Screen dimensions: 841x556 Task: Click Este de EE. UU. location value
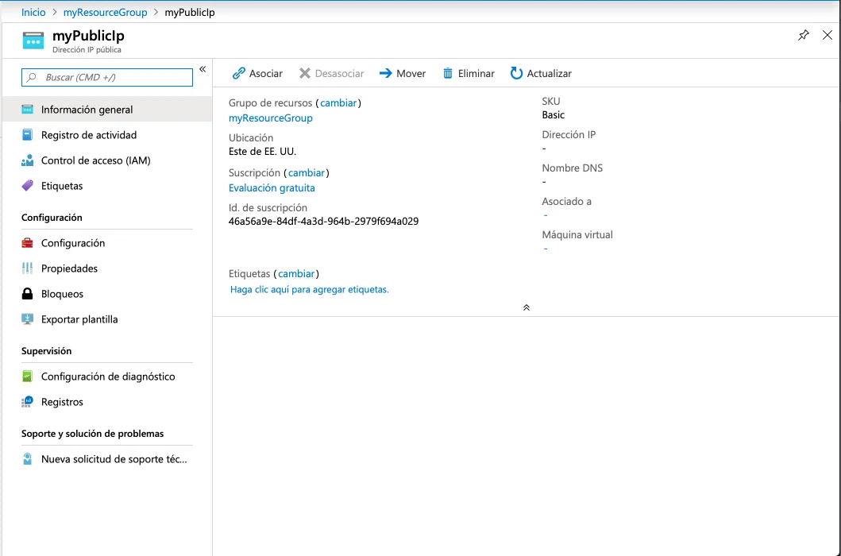tap(262, 152)
